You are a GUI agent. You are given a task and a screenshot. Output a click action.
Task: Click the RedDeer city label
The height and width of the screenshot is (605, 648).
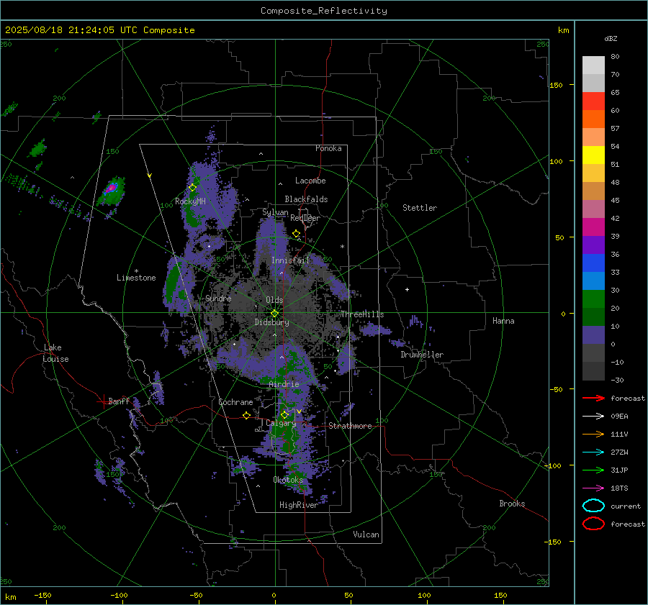coord(305,218)
